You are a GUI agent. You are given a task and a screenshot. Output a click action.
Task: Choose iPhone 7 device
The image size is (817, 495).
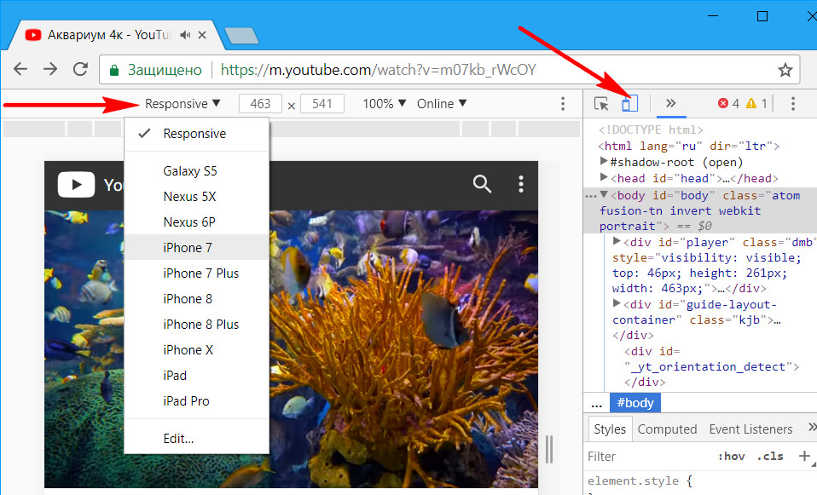tap(196, 248)
